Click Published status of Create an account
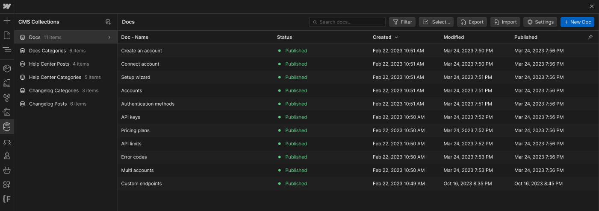 coord(296,51)
